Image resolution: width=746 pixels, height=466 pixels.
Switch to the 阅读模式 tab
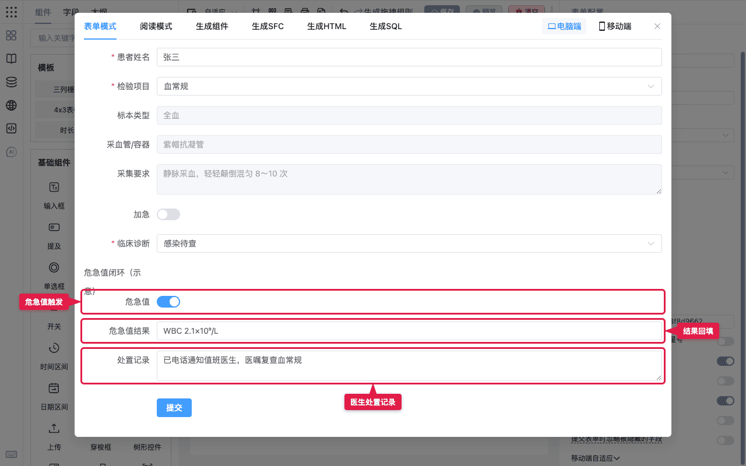[156, 26]
